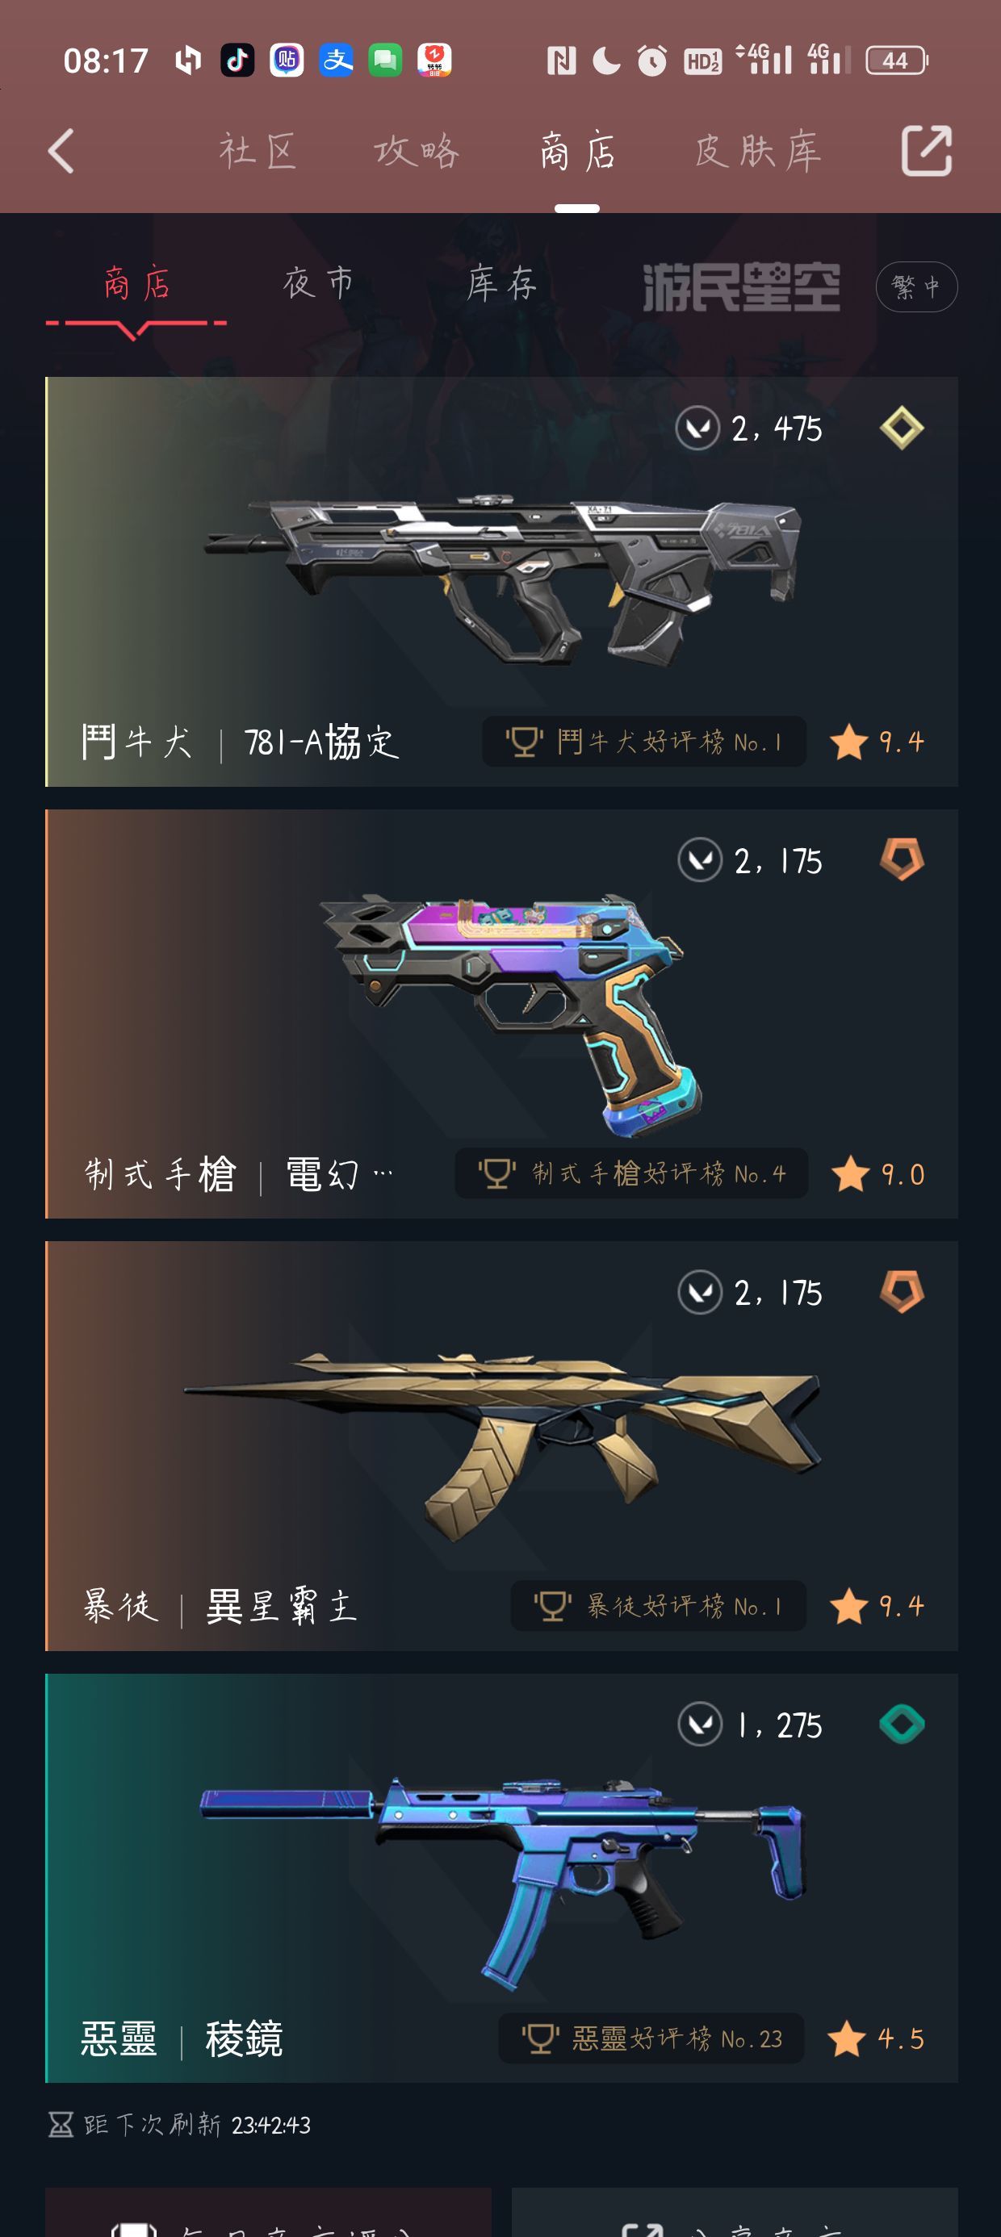
Task: Open 惡靈好评榜 No.23 ranking link
Action: [651, 2038]
